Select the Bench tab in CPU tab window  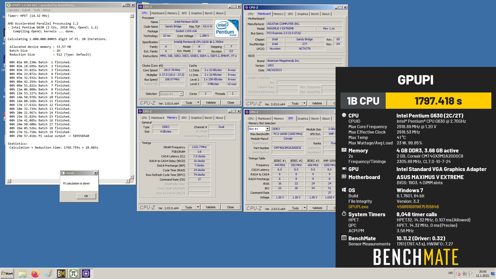click(x=209, y=13)
